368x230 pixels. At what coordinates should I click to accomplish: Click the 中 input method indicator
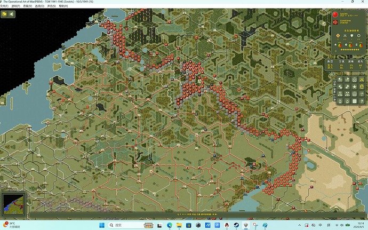click(x=321, y=225)
